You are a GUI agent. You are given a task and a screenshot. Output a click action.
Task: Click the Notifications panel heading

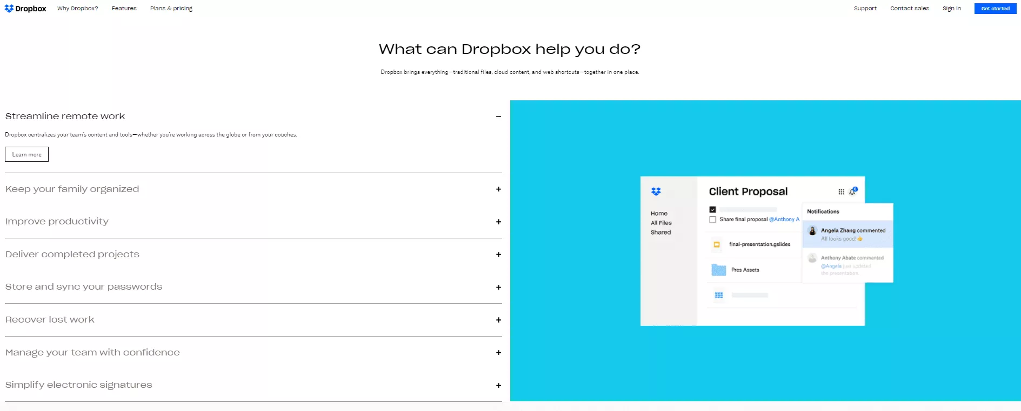click(823, 211)
